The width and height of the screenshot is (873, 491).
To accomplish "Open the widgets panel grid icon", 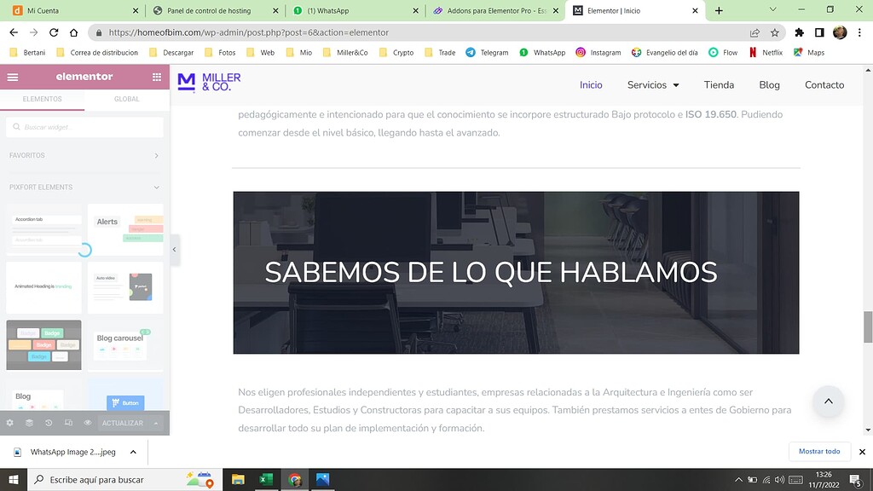I will [x=155, y=77].
